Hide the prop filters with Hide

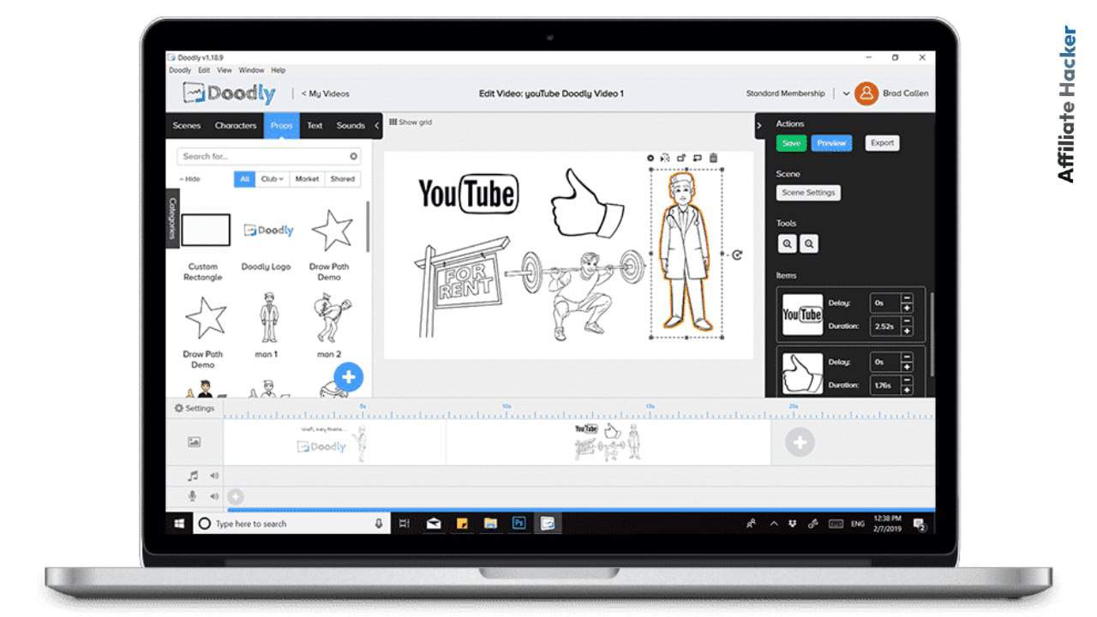point(189,179)
